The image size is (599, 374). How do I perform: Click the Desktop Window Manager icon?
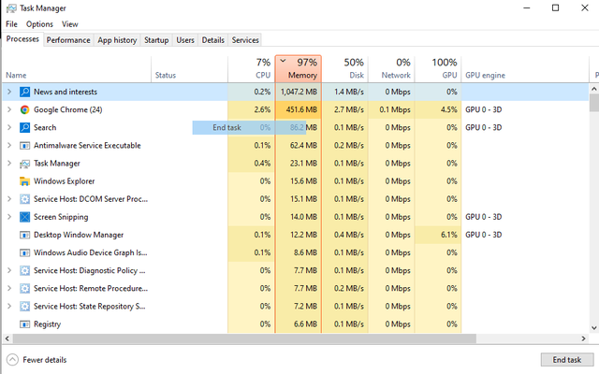tap(25, 235)
